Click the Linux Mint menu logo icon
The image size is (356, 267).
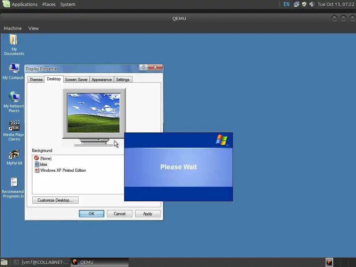tap(6, 4)
